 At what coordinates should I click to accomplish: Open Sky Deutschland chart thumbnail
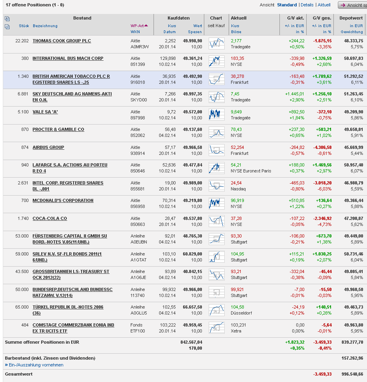tap(216, 97)
